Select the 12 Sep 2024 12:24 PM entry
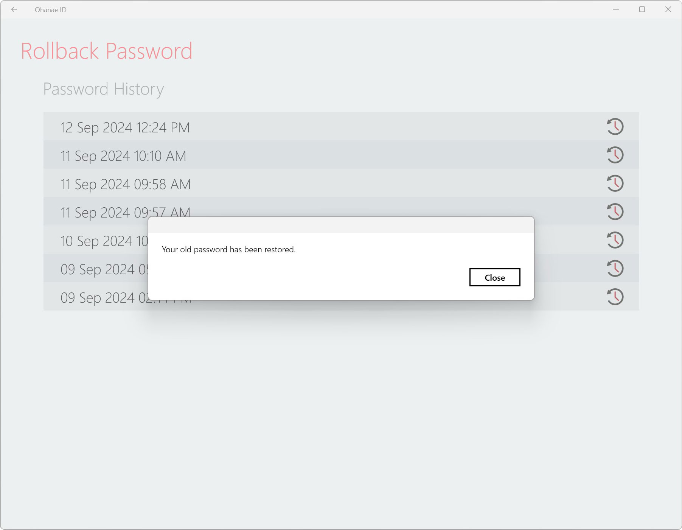This screenshot has height=530, width=682. pyautogui.click(x=341, y=126)
